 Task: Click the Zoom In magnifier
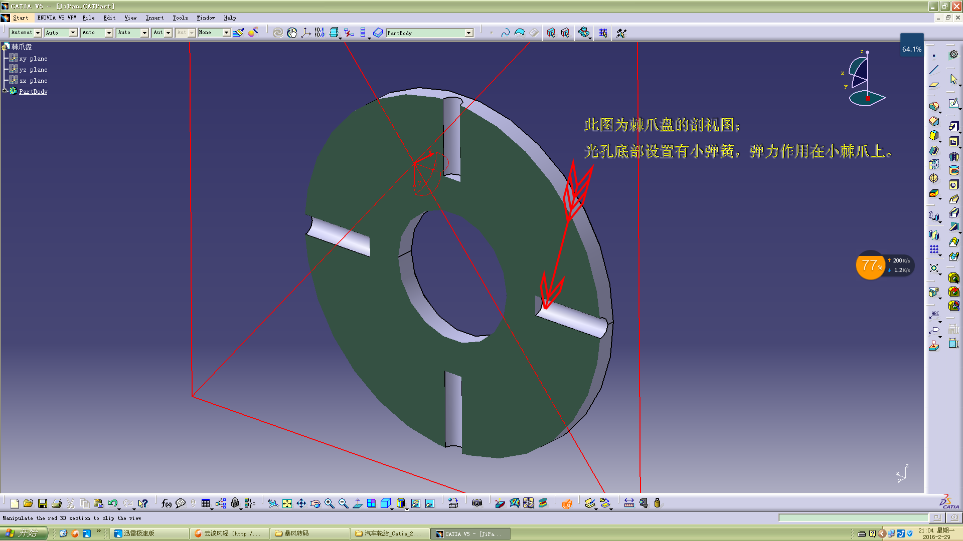(x=329, y=503)
